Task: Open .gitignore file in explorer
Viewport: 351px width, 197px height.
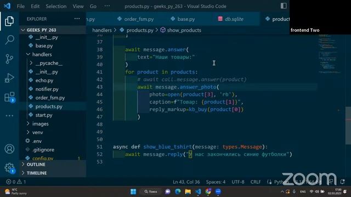Action: point(43,150)
